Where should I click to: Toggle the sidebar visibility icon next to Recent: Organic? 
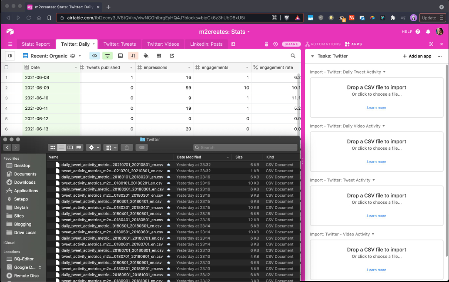[10, 55]
